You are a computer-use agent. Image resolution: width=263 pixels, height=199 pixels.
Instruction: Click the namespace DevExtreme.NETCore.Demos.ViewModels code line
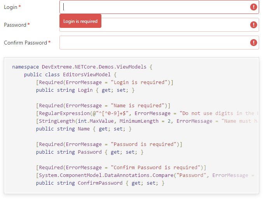[82, 67]
